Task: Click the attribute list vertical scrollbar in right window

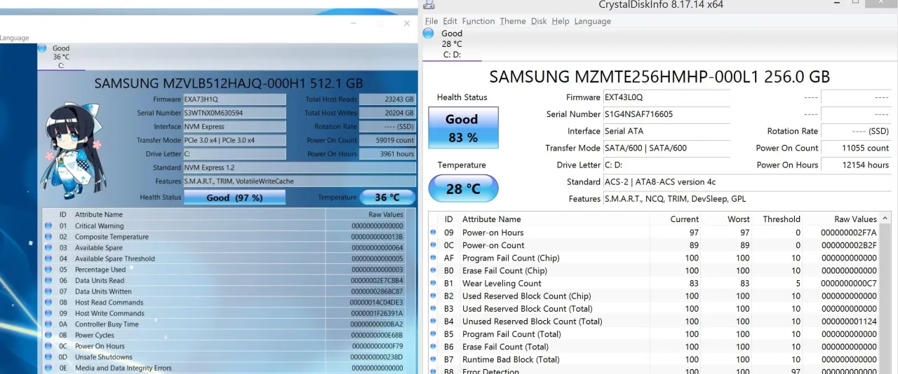Action: (x=885, y=294)
